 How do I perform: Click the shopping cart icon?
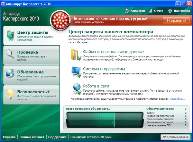(x=164, y=137)
